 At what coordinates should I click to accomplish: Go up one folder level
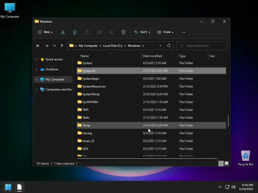click(x=62, y=46)
